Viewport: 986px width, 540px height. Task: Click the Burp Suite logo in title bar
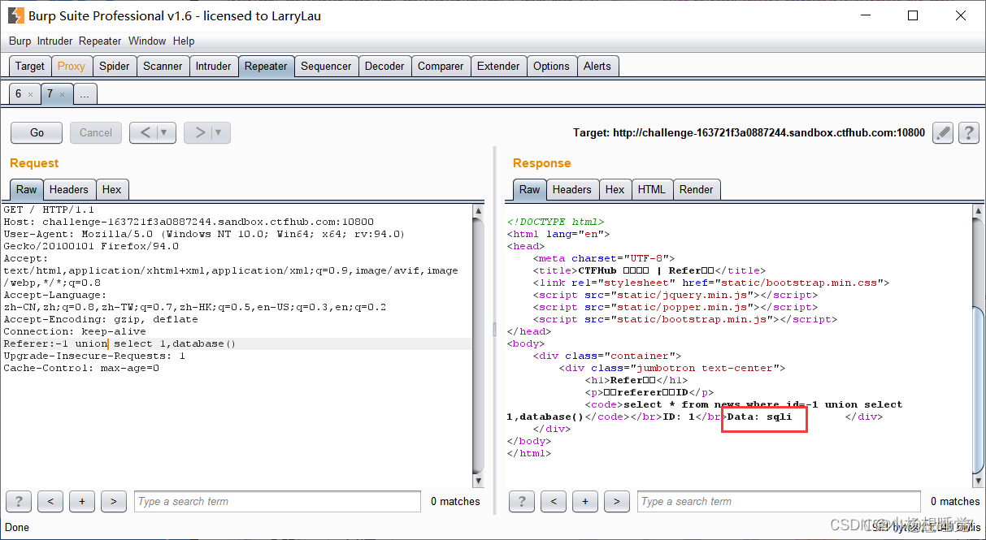15,15
